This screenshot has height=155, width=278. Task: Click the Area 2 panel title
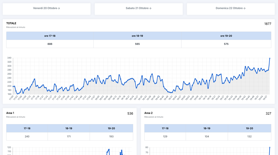(x=148, y=113)
